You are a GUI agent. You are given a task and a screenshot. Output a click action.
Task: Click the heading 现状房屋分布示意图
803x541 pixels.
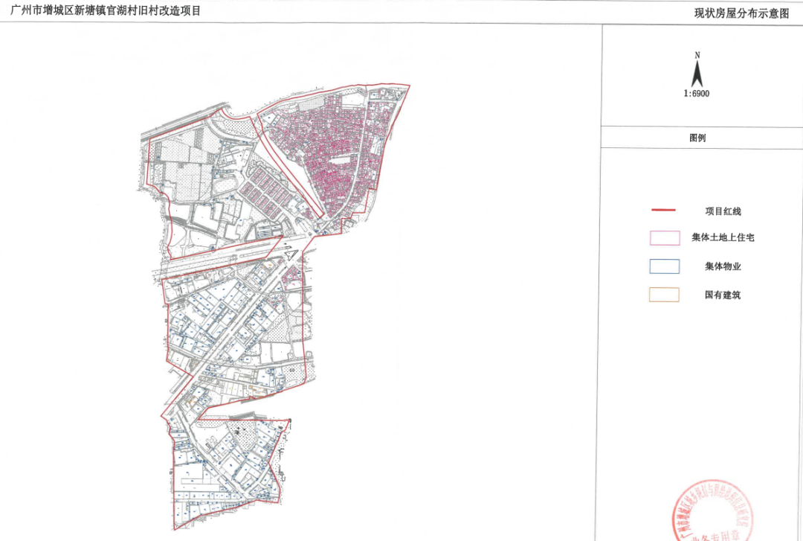(741, 13)
